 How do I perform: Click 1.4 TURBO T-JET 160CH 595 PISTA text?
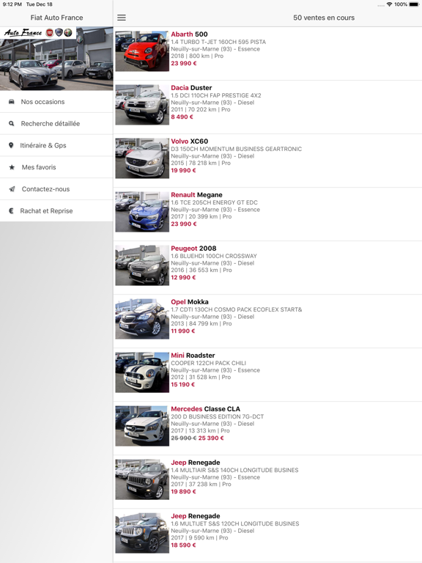[x=218, y=42]
